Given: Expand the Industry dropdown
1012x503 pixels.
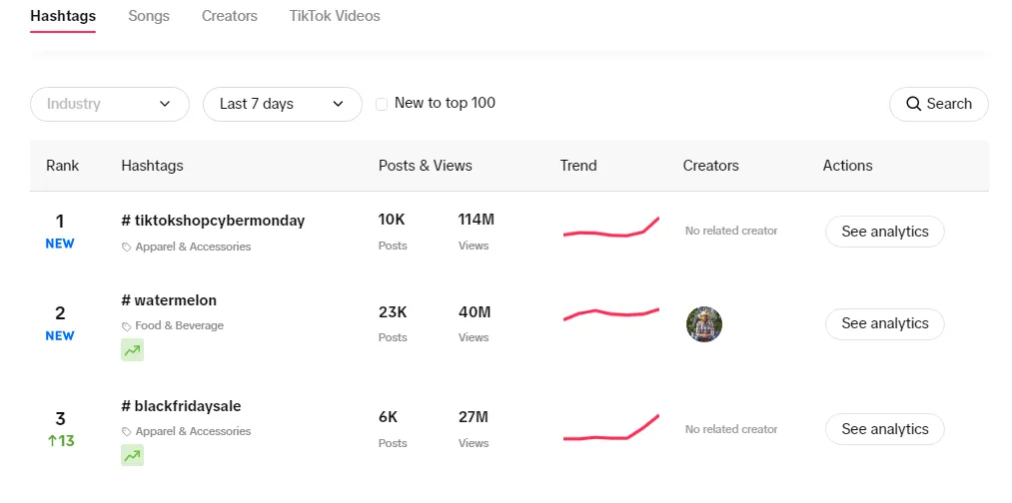Looking at the screenshot, I should pyautogui.click(x=109, y=104).
